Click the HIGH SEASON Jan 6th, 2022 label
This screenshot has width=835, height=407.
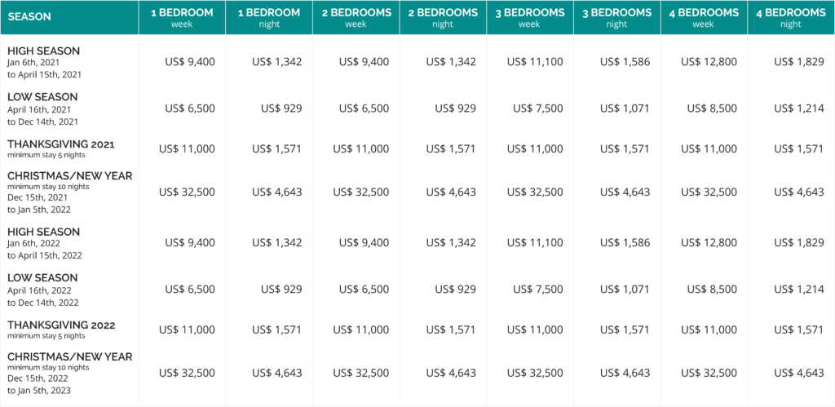click(x=45, y=243)
